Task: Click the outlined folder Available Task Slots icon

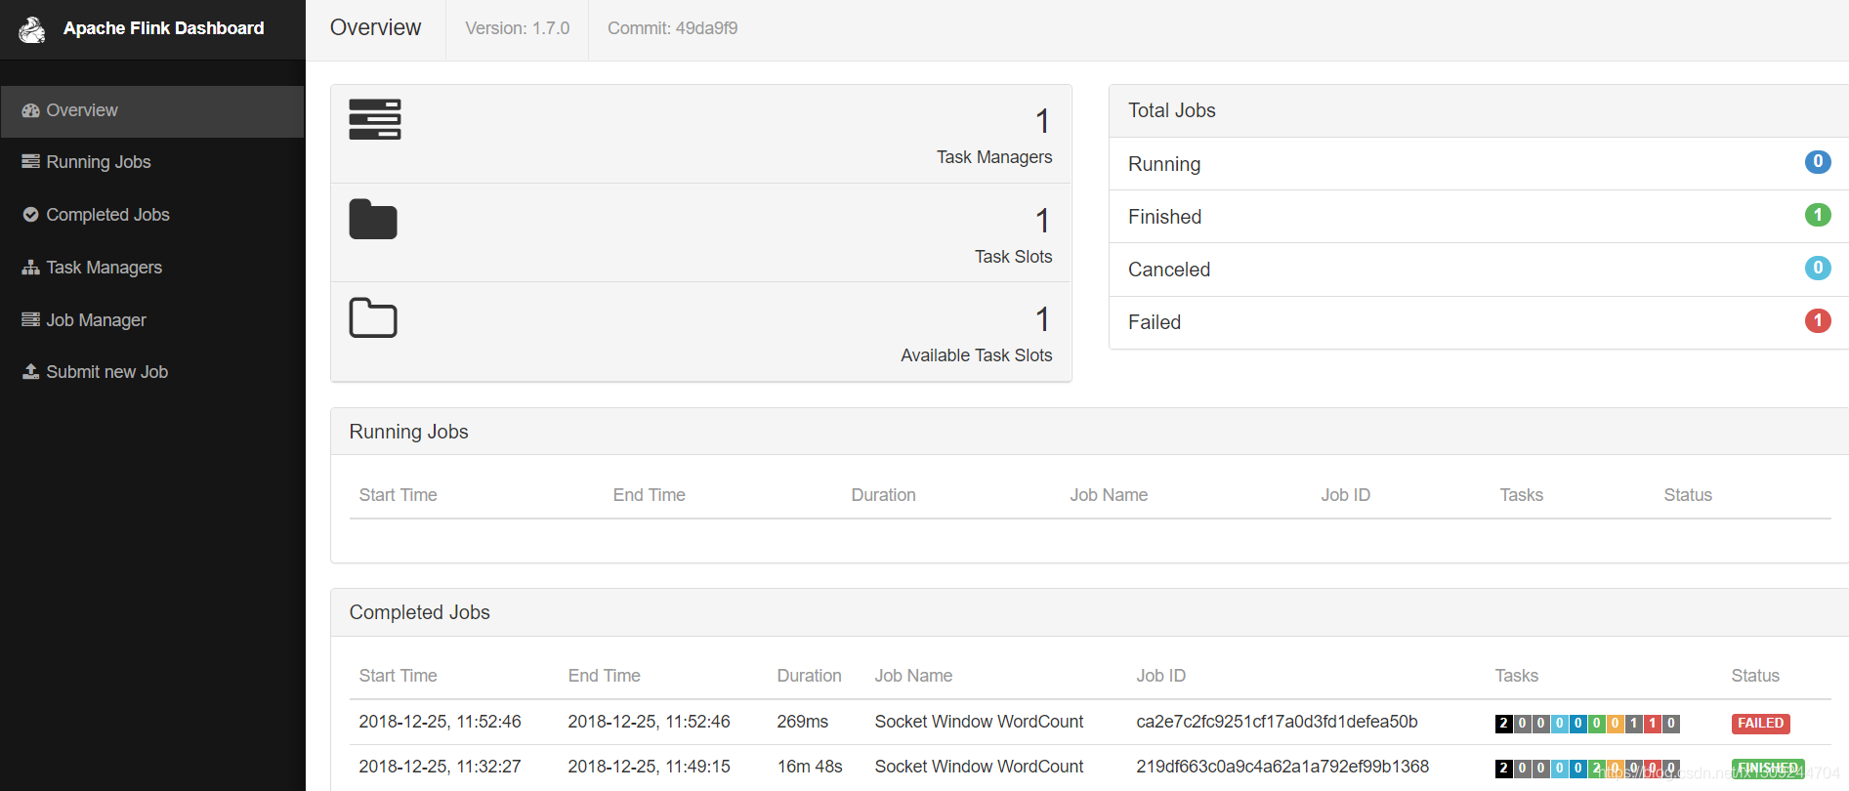Action: click(x=373, y=317)
